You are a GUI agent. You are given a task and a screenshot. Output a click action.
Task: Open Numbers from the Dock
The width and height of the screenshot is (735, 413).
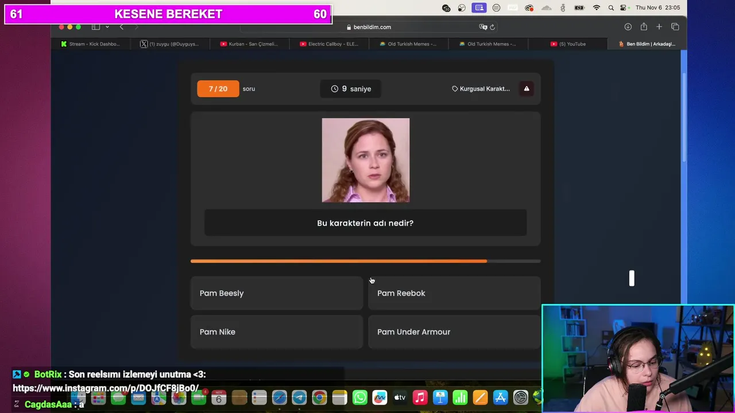tap(460, 398)
